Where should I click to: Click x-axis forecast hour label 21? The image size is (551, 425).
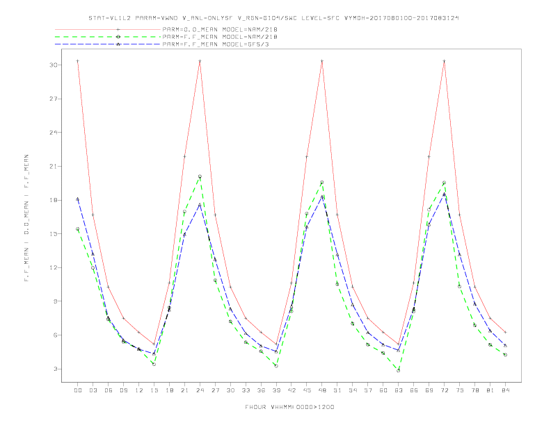click(184, 390)
